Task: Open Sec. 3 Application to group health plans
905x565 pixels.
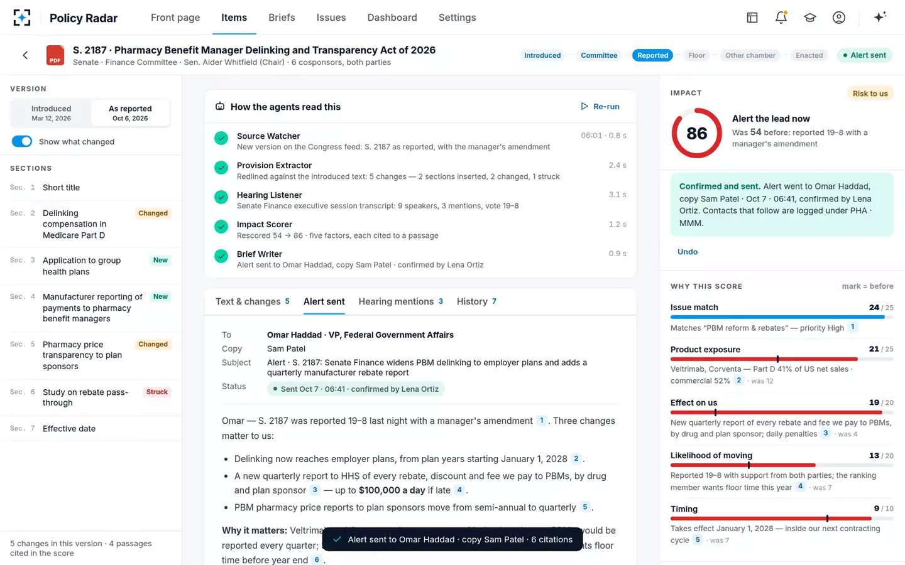Action: (90, 266)
